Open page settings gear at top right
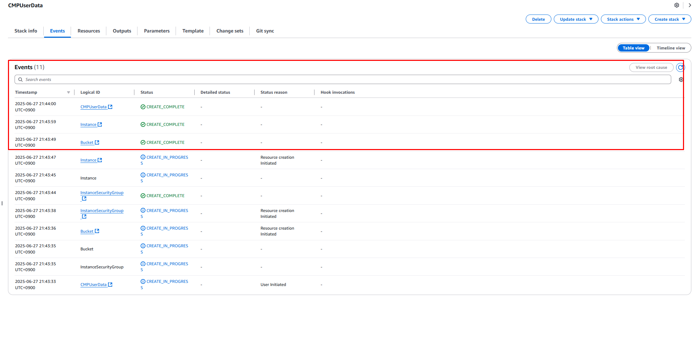The height and width of the screenshot is (342, 692). tap(676, 5)
